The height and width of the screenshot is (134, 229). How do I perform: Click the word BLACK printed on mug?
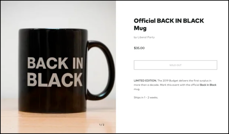pyautogui.click(x=55, y=80)
